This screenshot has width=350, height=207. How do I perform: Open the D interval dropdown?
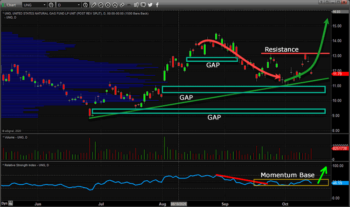pos(69,5)
